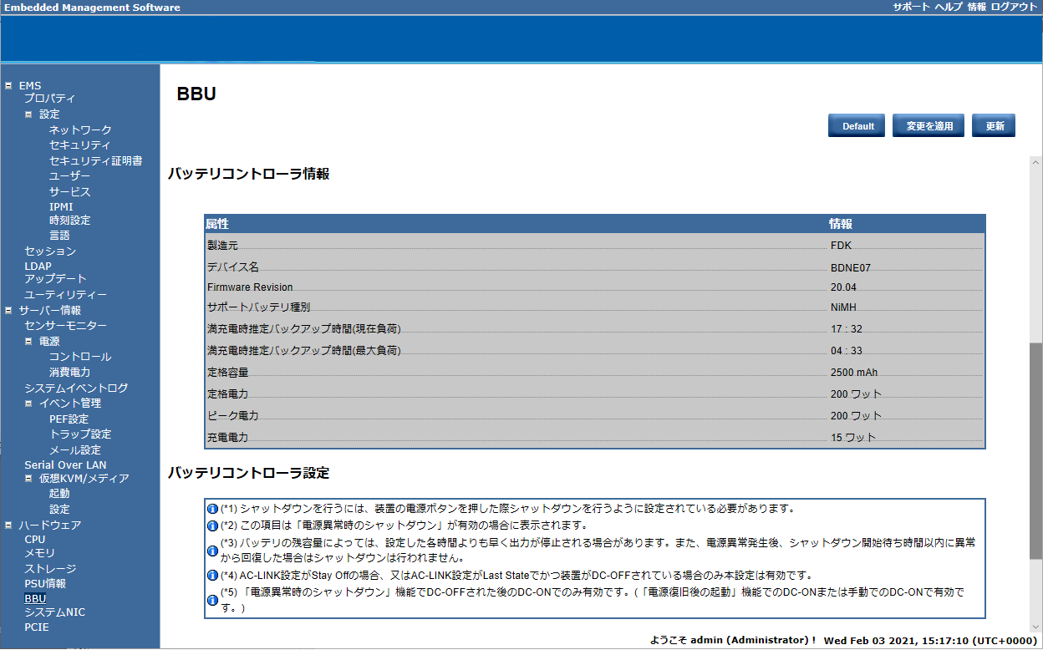Screen dimensions: 1043x650
Task: Click the vertical scrollbar thumb
Action: coord(1035,451)
